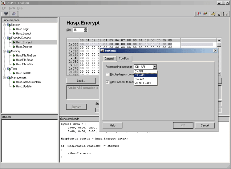Open the Tools menu
The width and height of the screenshot is (231, 169).
[x=12, y=8]
